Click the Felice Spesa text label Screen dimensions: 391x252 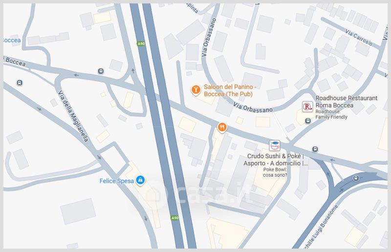point(117,181)
